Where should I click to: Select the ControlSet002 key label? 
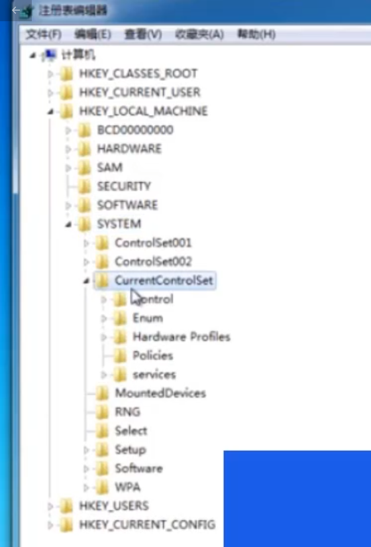[154, 262]
